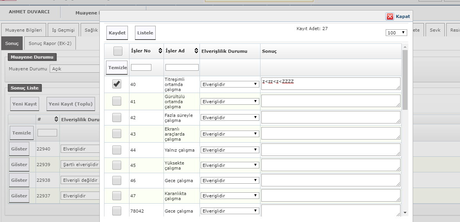Focus the İşler No filter input field
Screen dimensions: 460x222
tap(141, 68)
